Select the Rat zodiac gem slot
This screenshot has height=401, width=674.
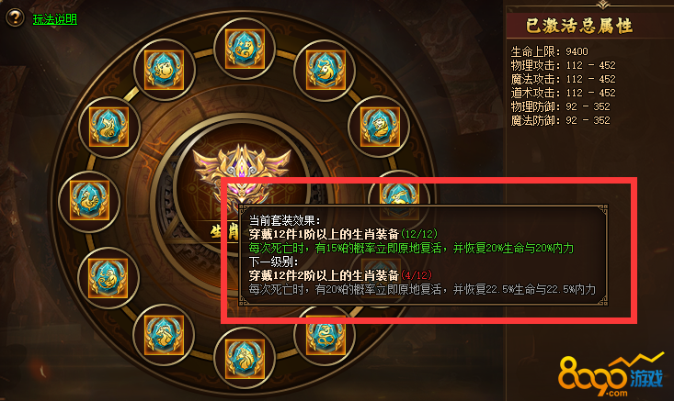point(245,49)
